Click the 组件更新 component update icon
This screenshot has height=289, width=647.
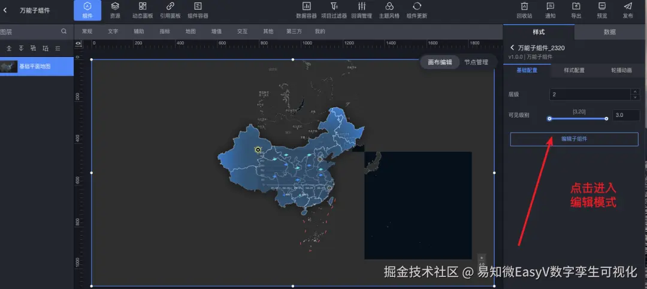417,10
